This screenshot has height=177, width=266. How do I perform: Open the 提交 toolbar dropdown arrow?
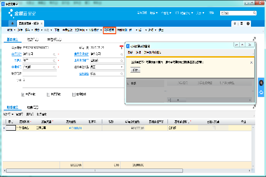[42, 30]
